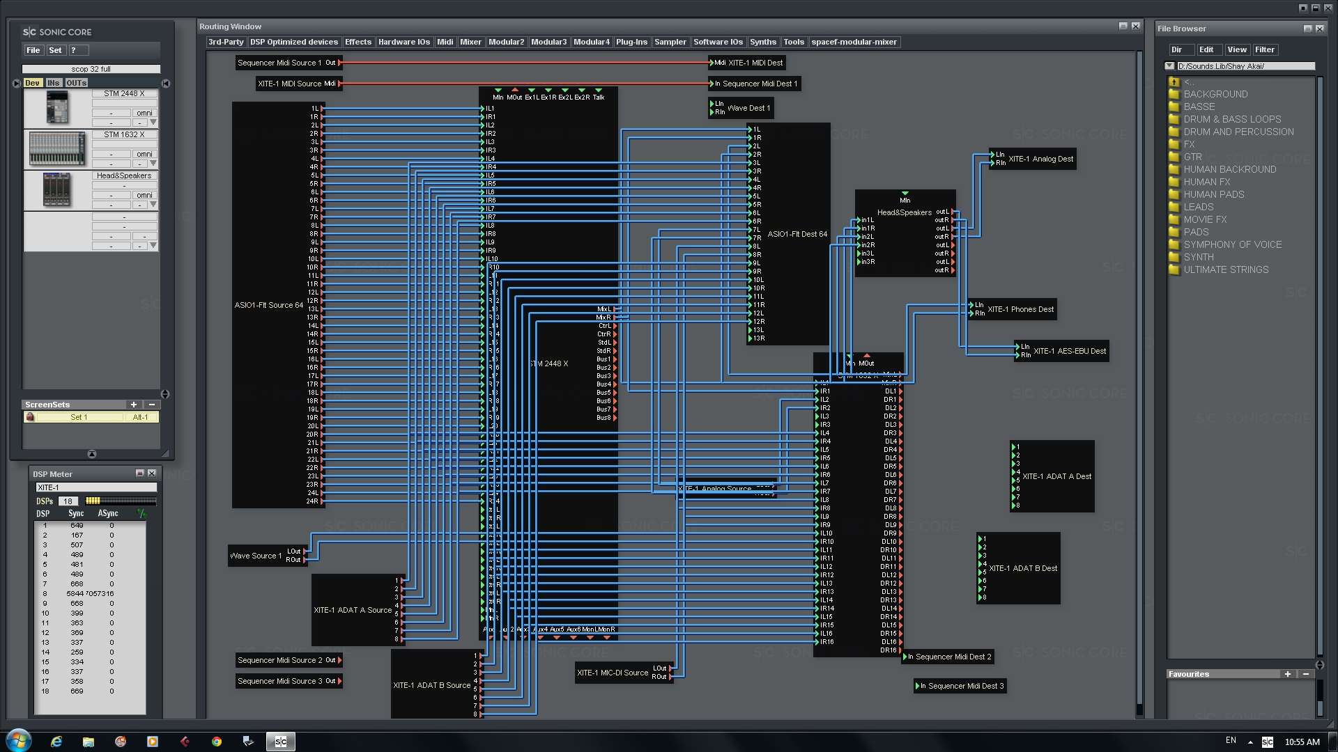
Task: Expand the empty device slot dropdown arrow
Action: (x=153, y=245)
